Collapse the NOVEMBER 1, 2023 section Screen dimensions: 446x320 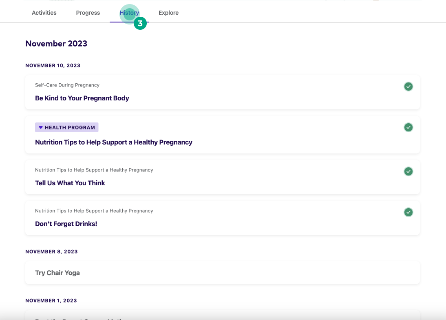[51, 300]
